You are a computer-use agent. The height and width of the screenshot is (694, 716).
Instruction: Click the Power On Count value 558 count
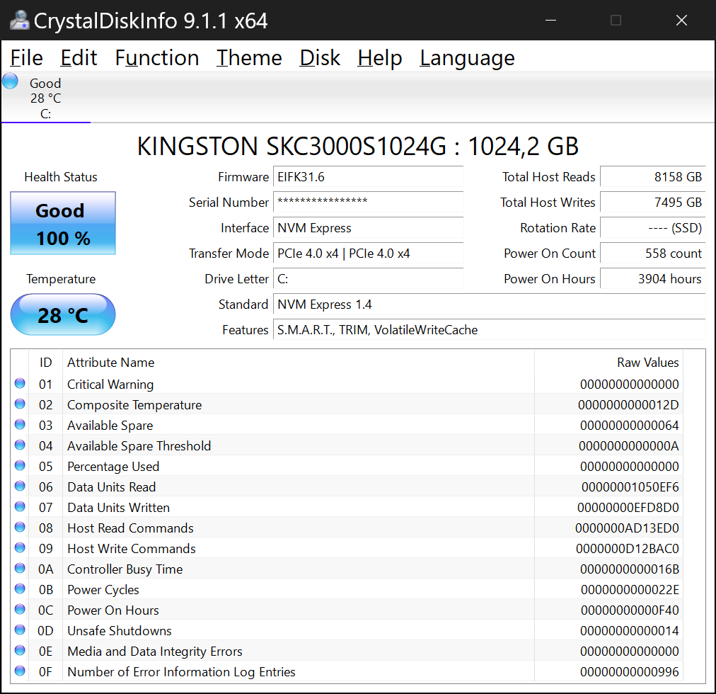click(x=652, y=254)
